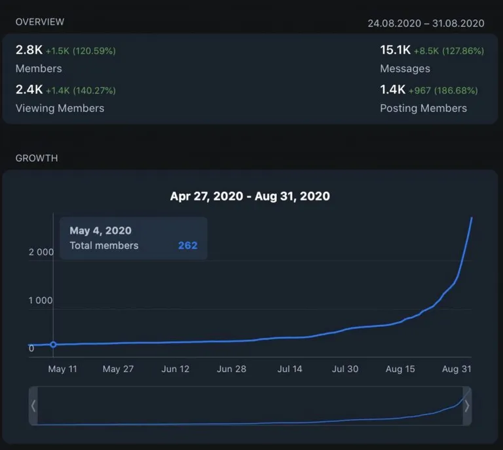This screenshot has width=503, height=450.
Task: Click the Total members value 262
Action: click(188, 246)
